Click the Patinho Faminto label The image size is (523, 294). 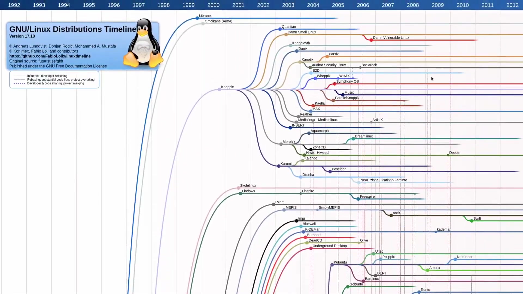(x=394, y=180)
